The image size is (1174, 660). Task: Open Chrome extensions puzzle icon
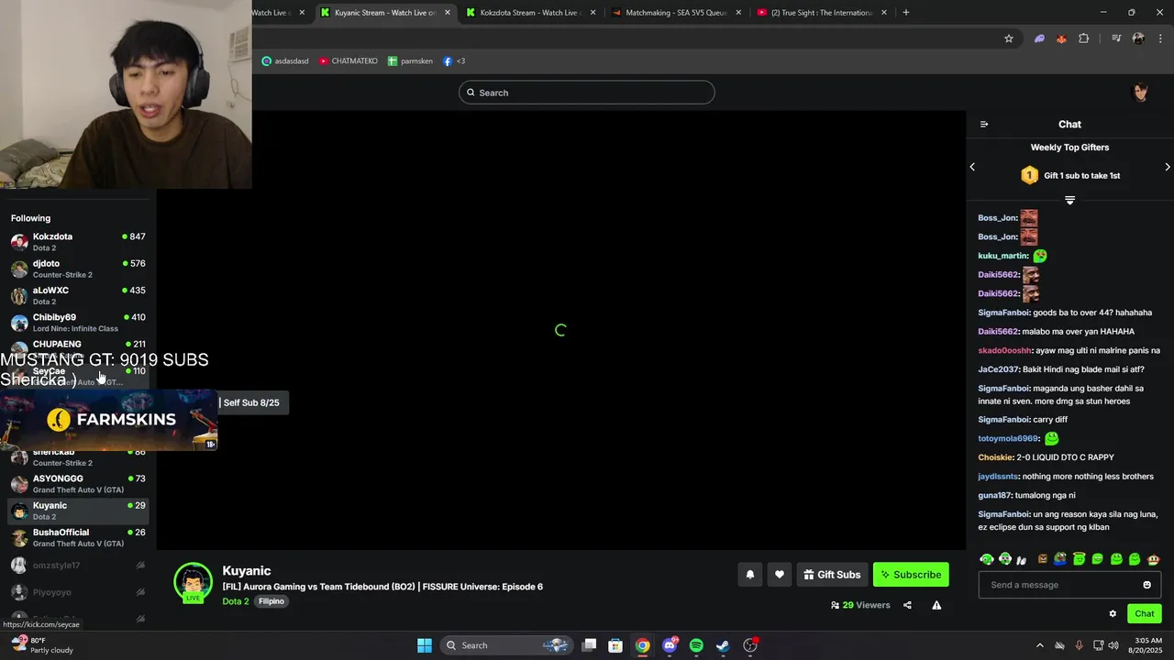pyautogui.click(x=1084, y=38)
